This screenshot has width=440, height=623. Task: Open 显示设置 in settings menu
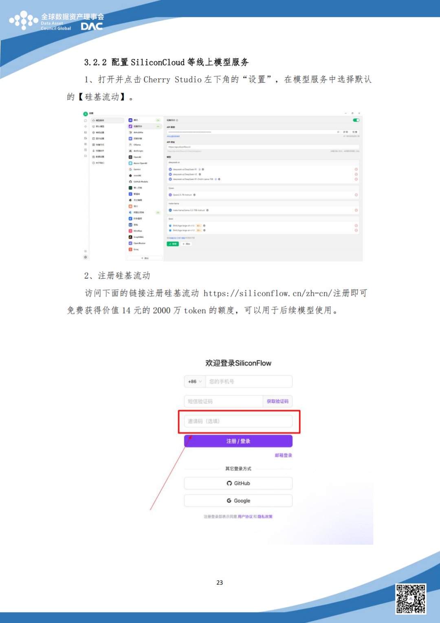108,139
